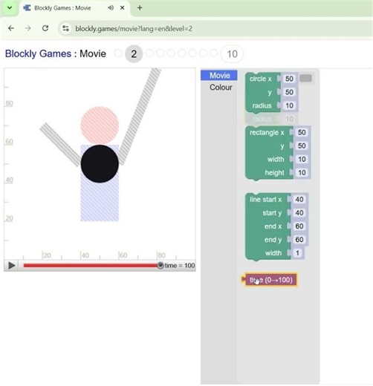
Task: Close the Blockly Games : Movie tab
Action: (x=122, y=8)
